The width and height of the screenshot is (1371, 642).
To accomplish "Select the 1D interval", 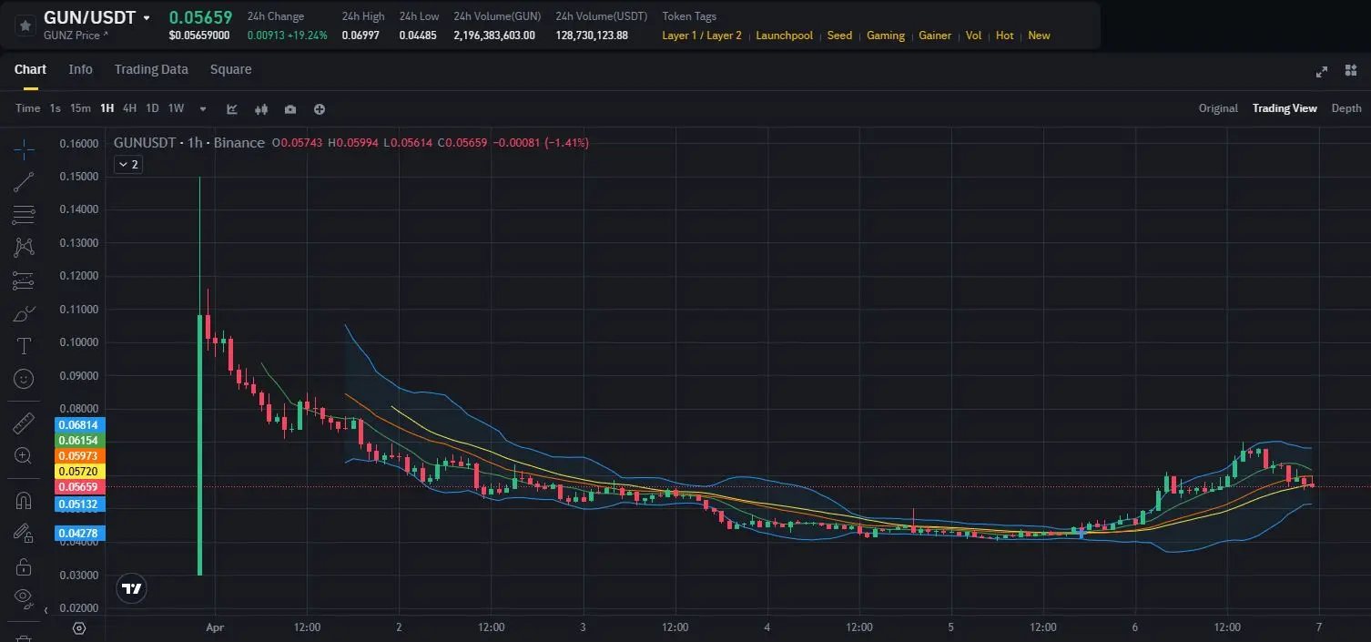I will 152,108.
